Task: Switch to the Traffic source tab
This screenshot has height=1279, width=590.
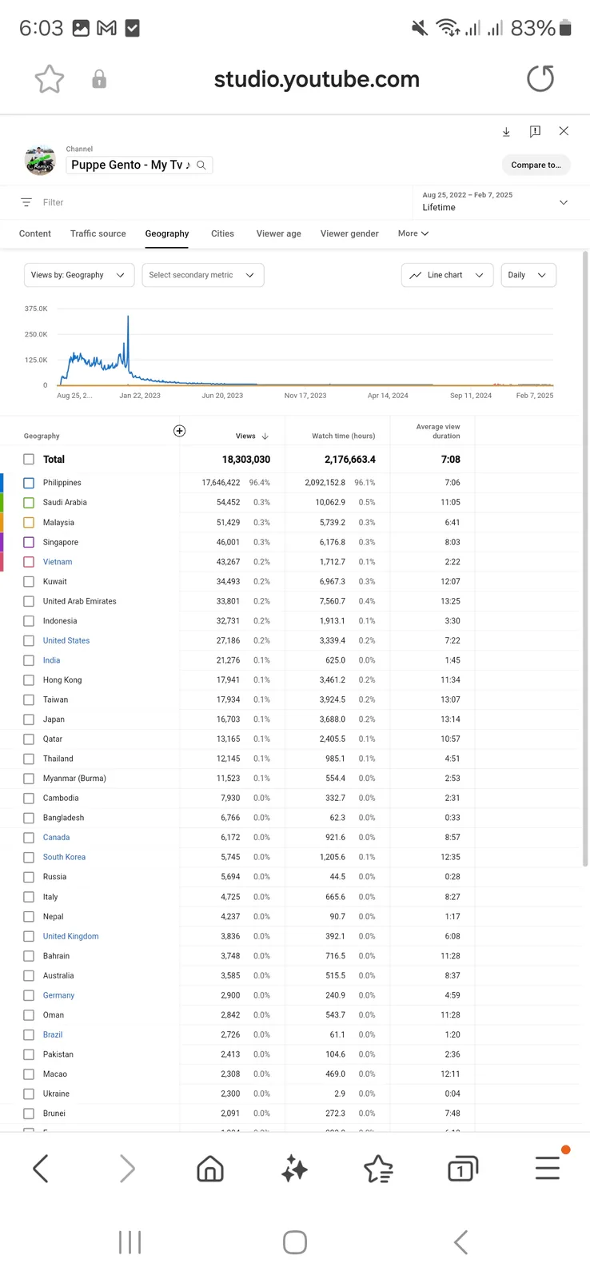Action: [98, 233]
